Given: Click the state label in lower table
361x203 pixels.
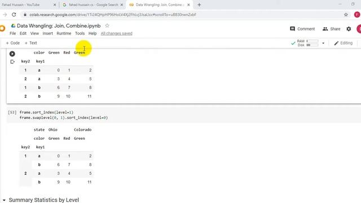Looking at the screenshot, I should coord(39,130).
